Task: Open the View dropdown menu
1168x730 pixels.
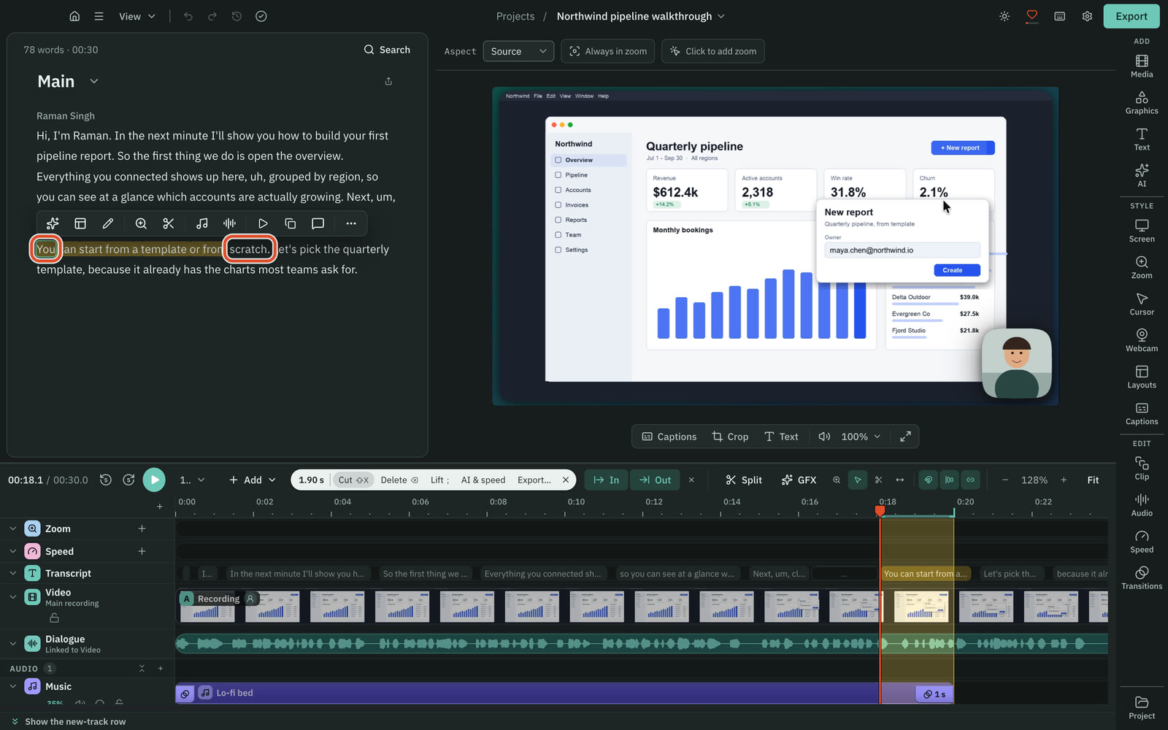Action: [x=137, y=16]
